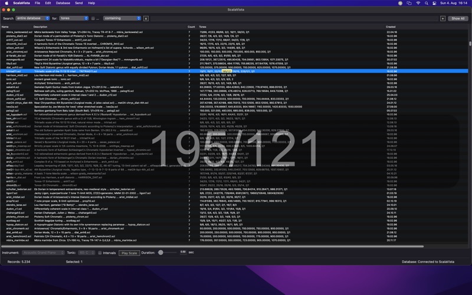Select the hypop_diatcon.scl row
Viewport: 472px width, 295px height.
[234, 225]
